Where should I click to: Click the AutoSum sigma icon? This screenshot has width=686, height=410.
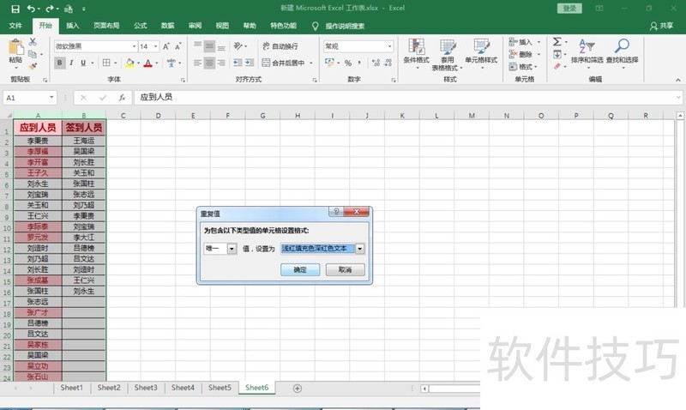point(557,41)
